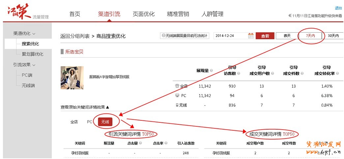
Task: Click the 返回分组列表 breadcrumb link
Action: coord(75,36)
